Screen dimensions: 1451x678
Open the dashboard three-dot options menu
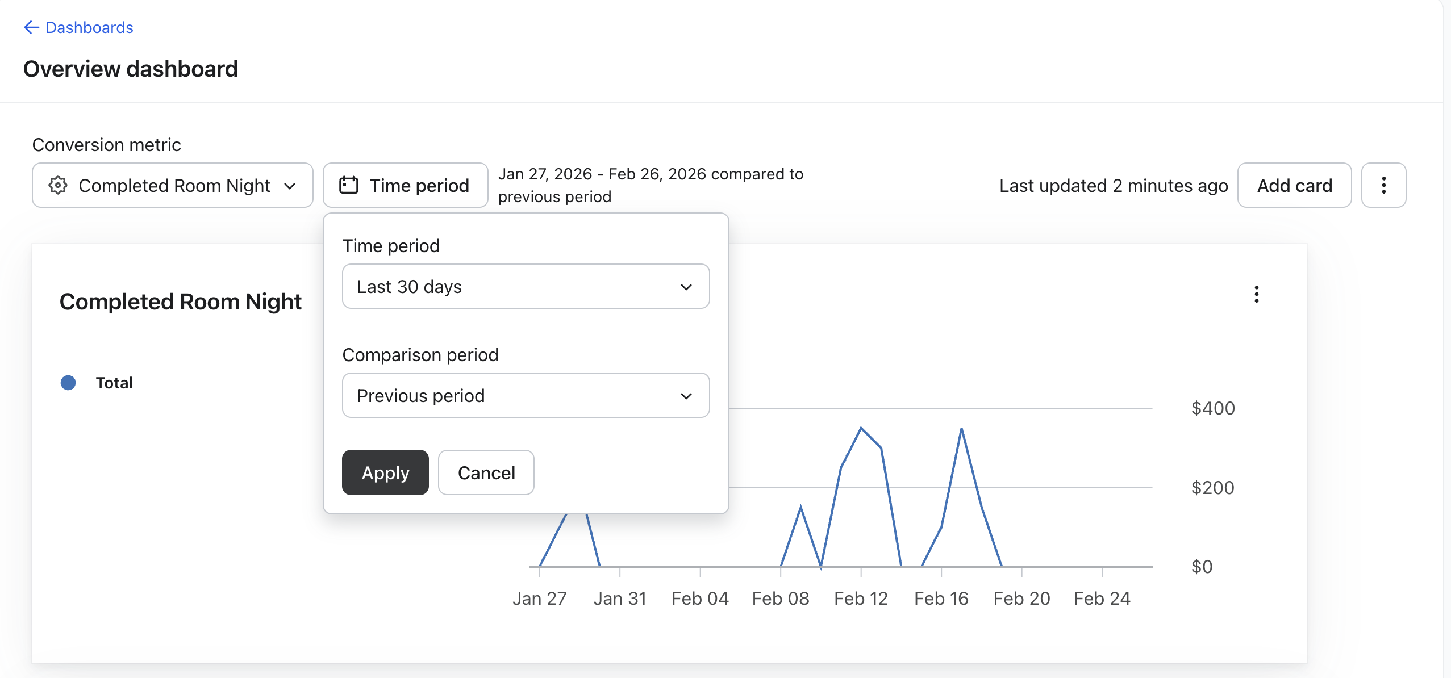pyautogui.click(x=1383, y=185)
